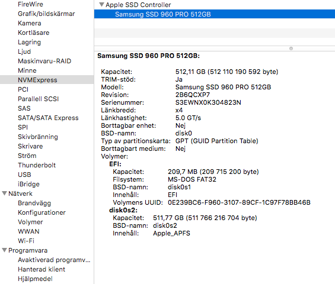Click the serial number S3EWNX0K304823N

pyautogui.click(x=208, y=102)
